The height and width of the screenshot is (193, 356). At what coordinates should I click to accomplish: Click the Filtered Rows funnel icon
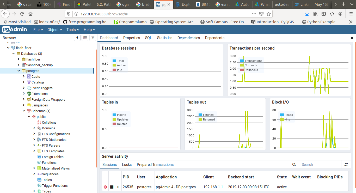pyautogui.click(x=93, y=38)
